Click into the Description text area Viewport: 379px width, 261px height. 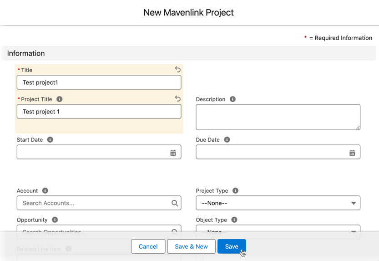click(278, 117)
